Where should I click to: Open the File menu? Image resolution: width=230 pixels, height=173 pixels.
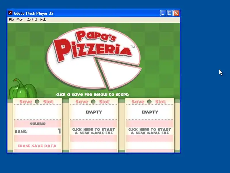tap(11, 20)
